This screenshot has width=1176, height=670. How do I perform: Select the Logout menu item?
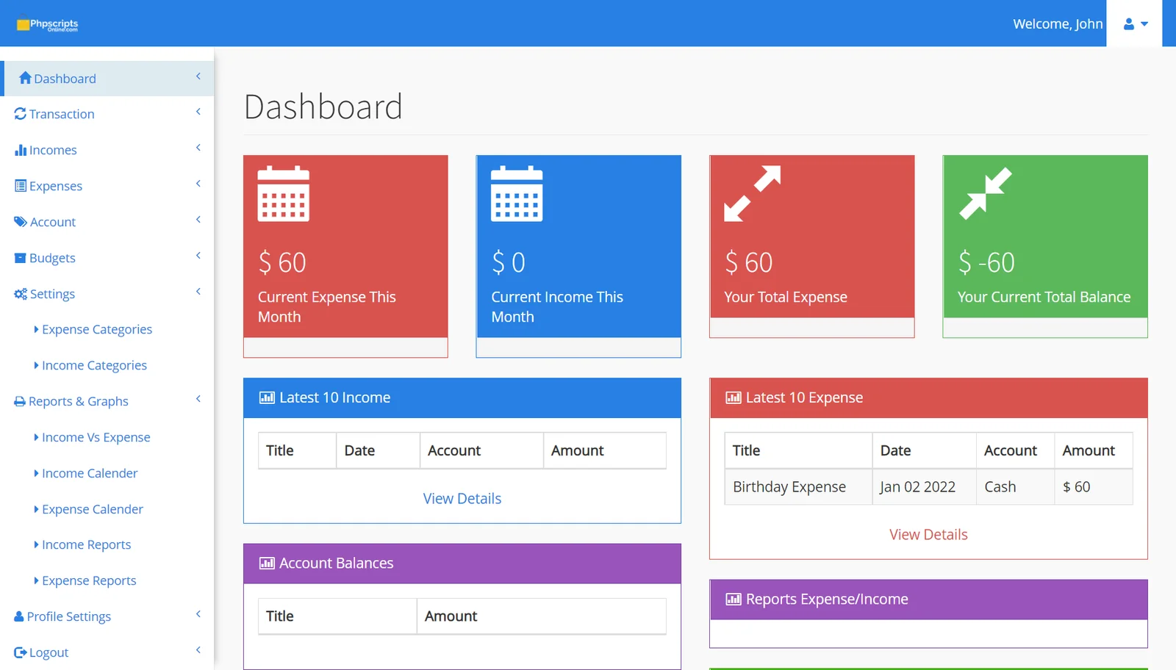pyautogui.click(x=107, y=652)
